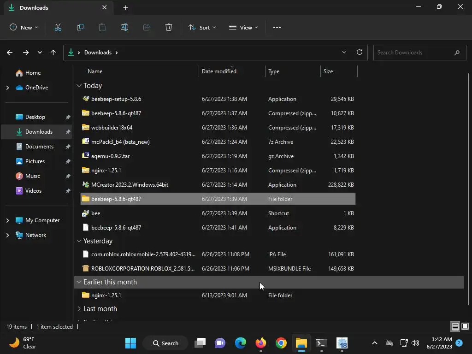Screen dimensions: 472x354
Task: Select the ROBLOXCORPORATION.ROBLOX MSIXBUNDLE file
Action: point(218,269)
